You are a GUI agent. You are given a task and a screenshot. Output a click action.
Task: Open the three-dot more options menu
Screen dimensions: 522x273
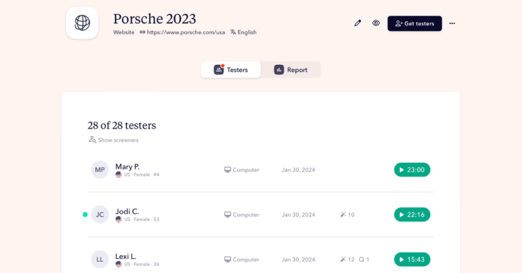(452, 23)
